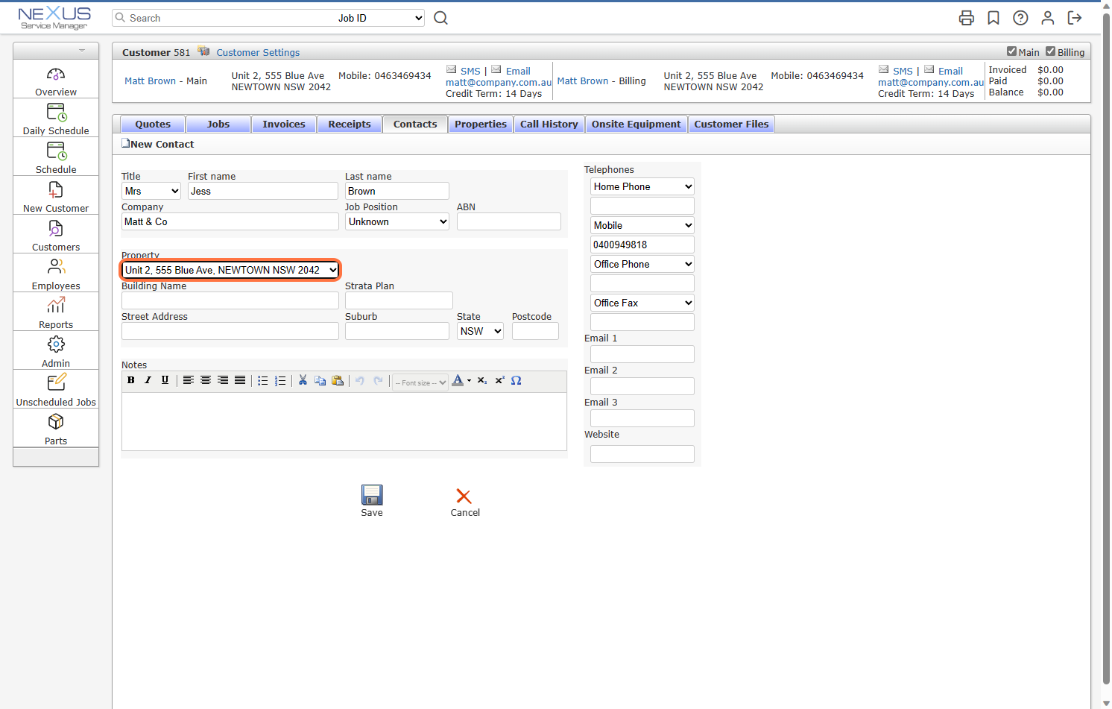Screen dimensions: 1112x709
Task: Uncheck the Billing checkbox
Action: 1050,52
